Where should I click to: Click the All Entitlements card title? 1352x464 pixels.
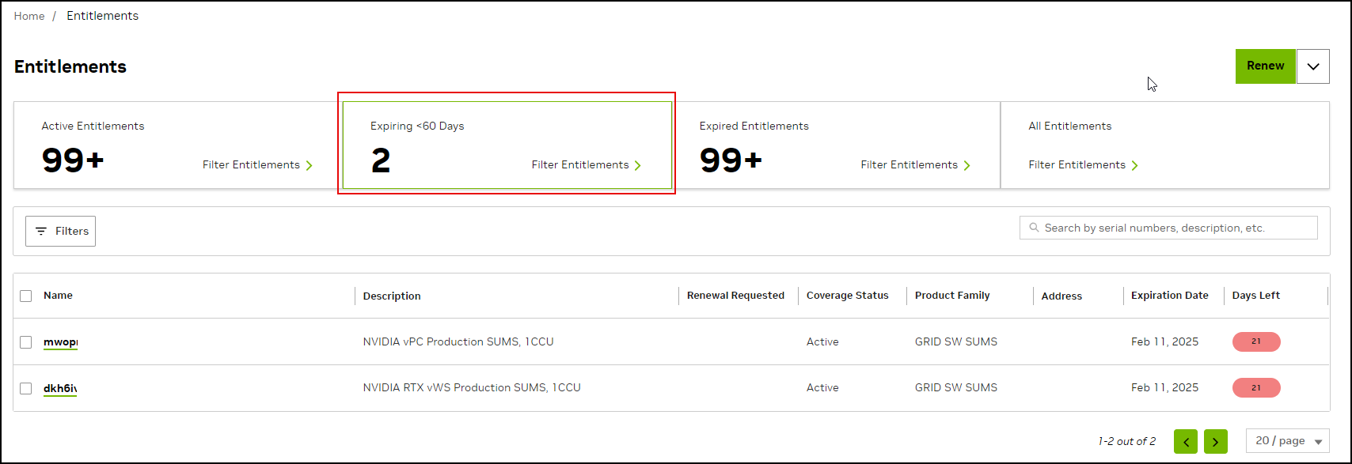[1069, 126]
